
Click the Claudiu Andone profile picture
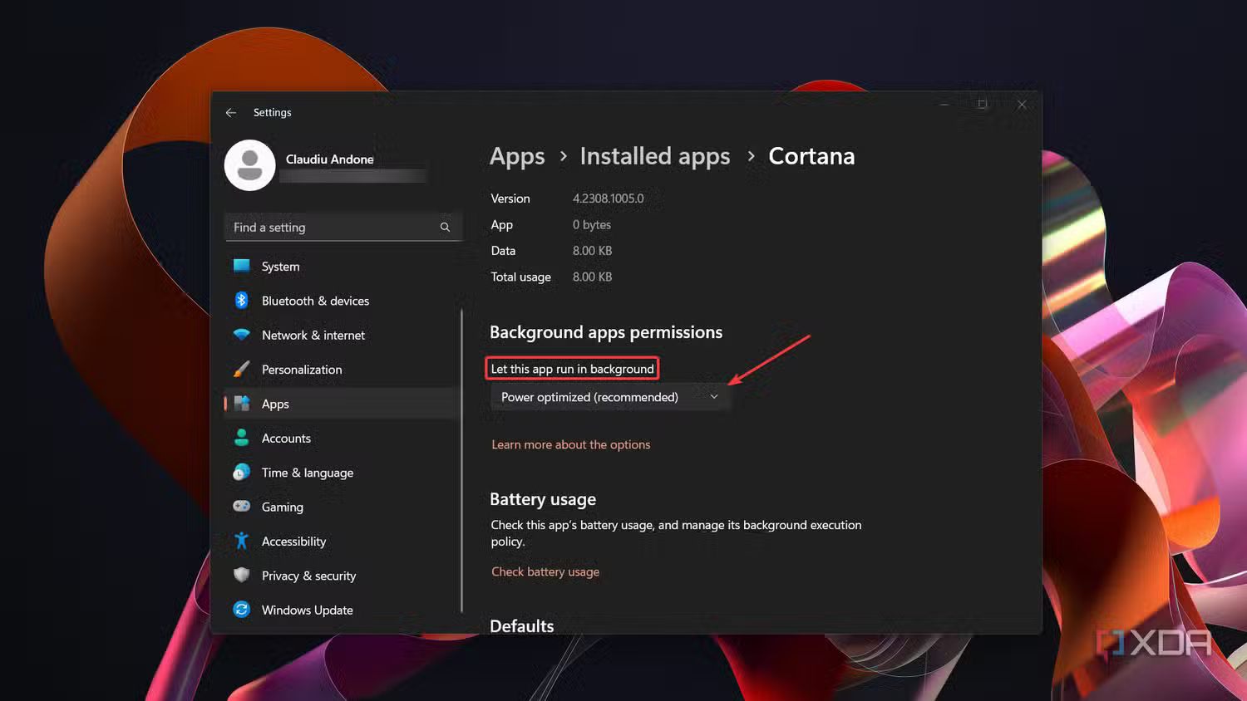click(249, 164)
